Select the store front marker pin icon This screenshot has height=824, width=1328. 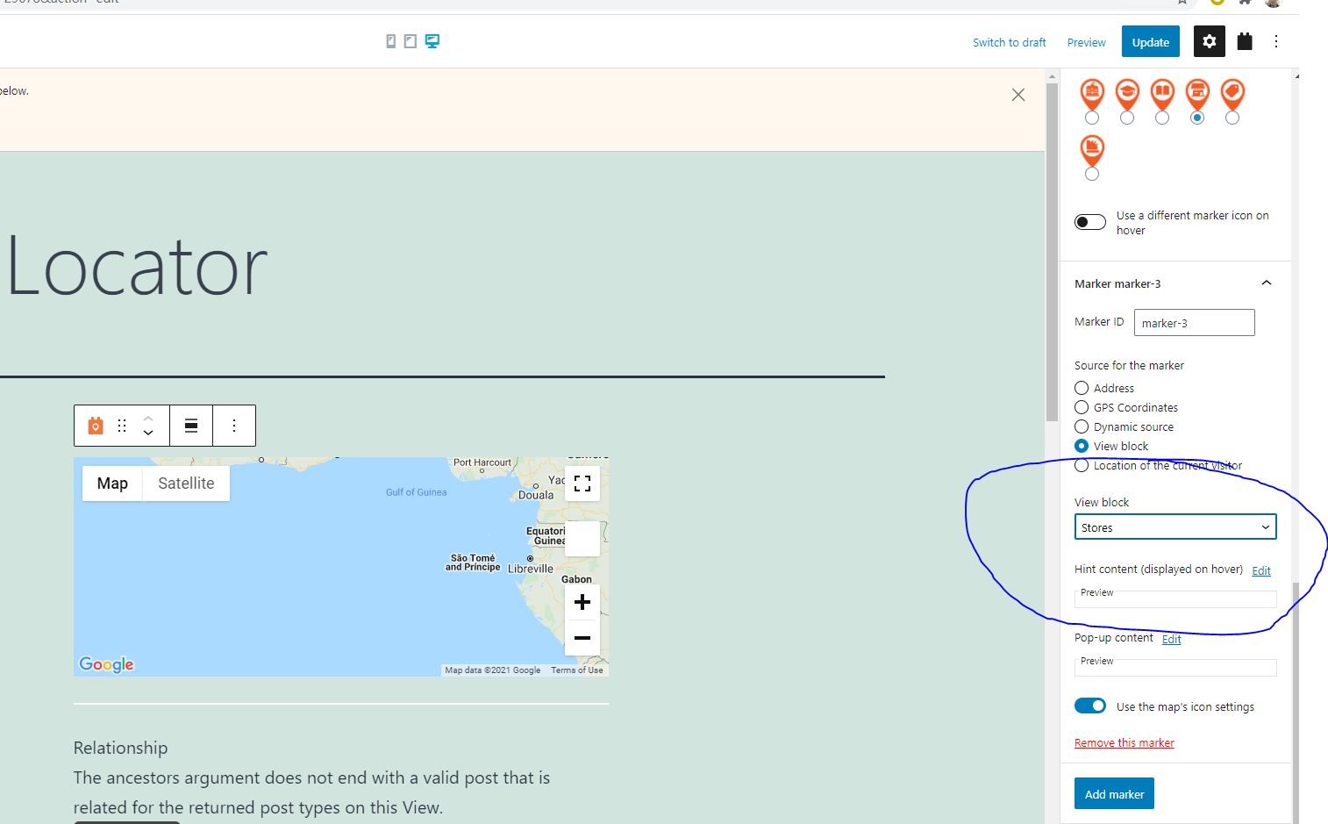point(1197,93)
